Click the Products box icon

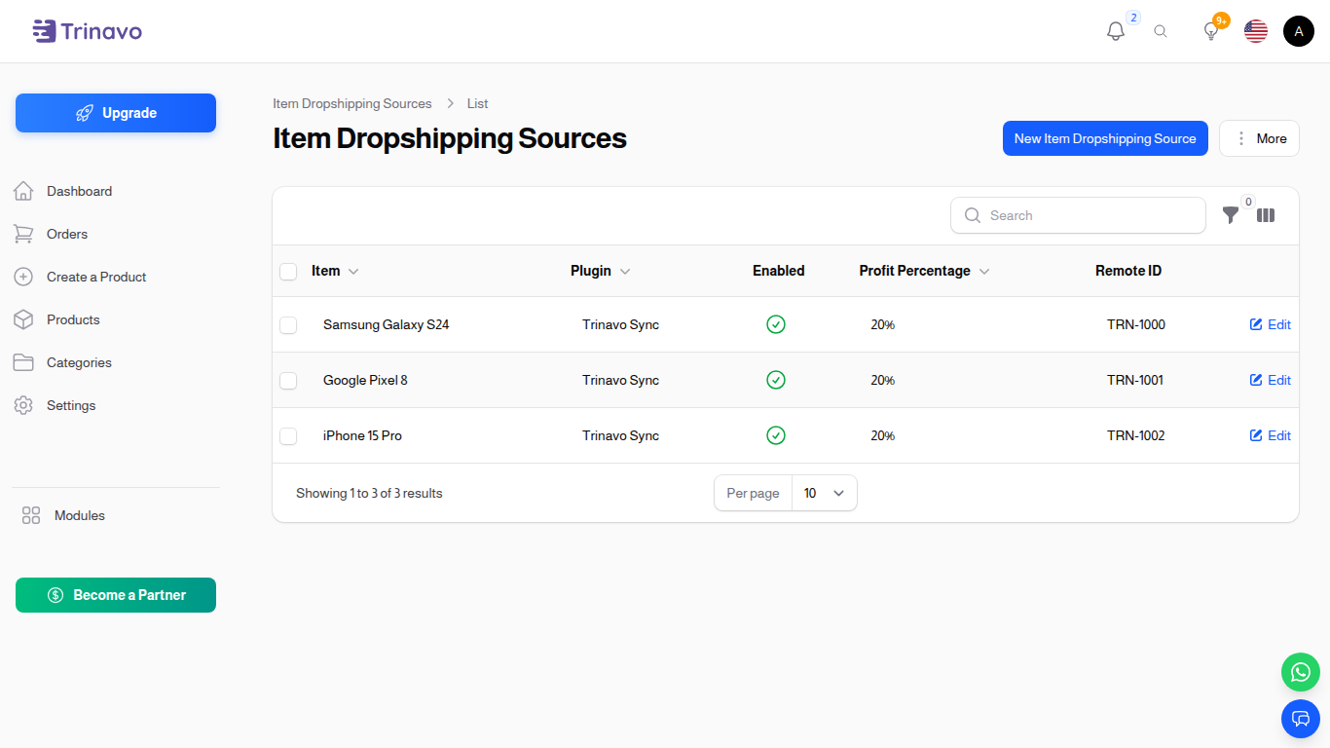(23, 319)
